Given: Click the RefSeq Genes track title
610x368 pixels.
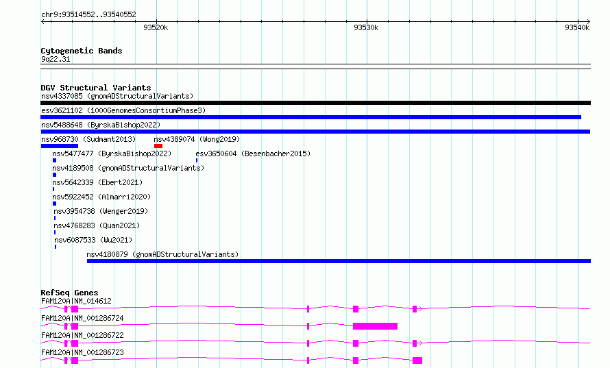Looking at the screenshot, I should click(69, 293).
